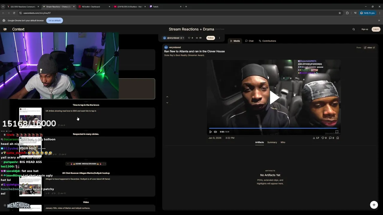Click UK Club Bouncer Alleges Marlon/Indiyah heading
Screen dimensions: 383x215
[86, 173]
